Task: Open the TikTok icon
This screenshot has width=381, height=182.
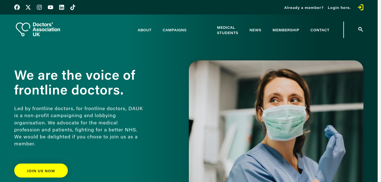Action: pyautogui.click(x=73, y=7)
